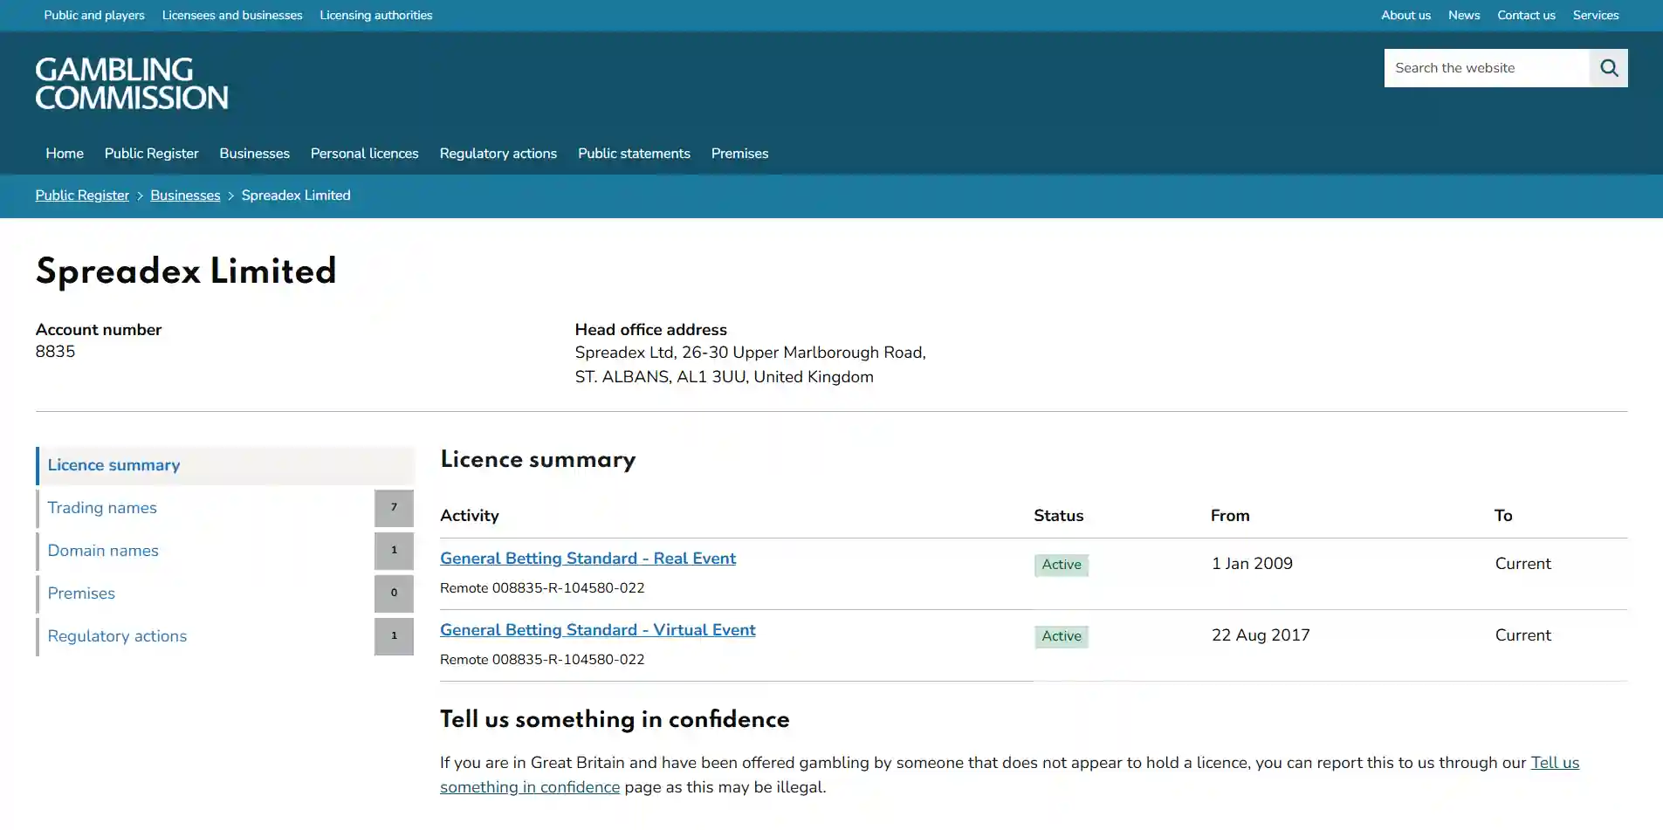Open the News link
The height and width of the screenshot is (830, 1663).
[1464, 15]
